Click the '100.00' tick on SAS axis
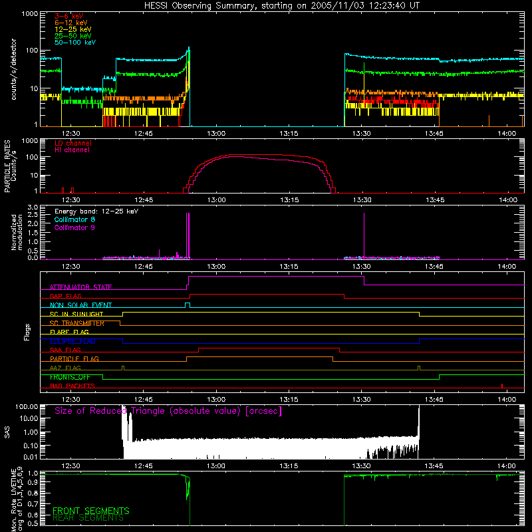532x532 pixels. pyautogui.click(x=27, y=406)
